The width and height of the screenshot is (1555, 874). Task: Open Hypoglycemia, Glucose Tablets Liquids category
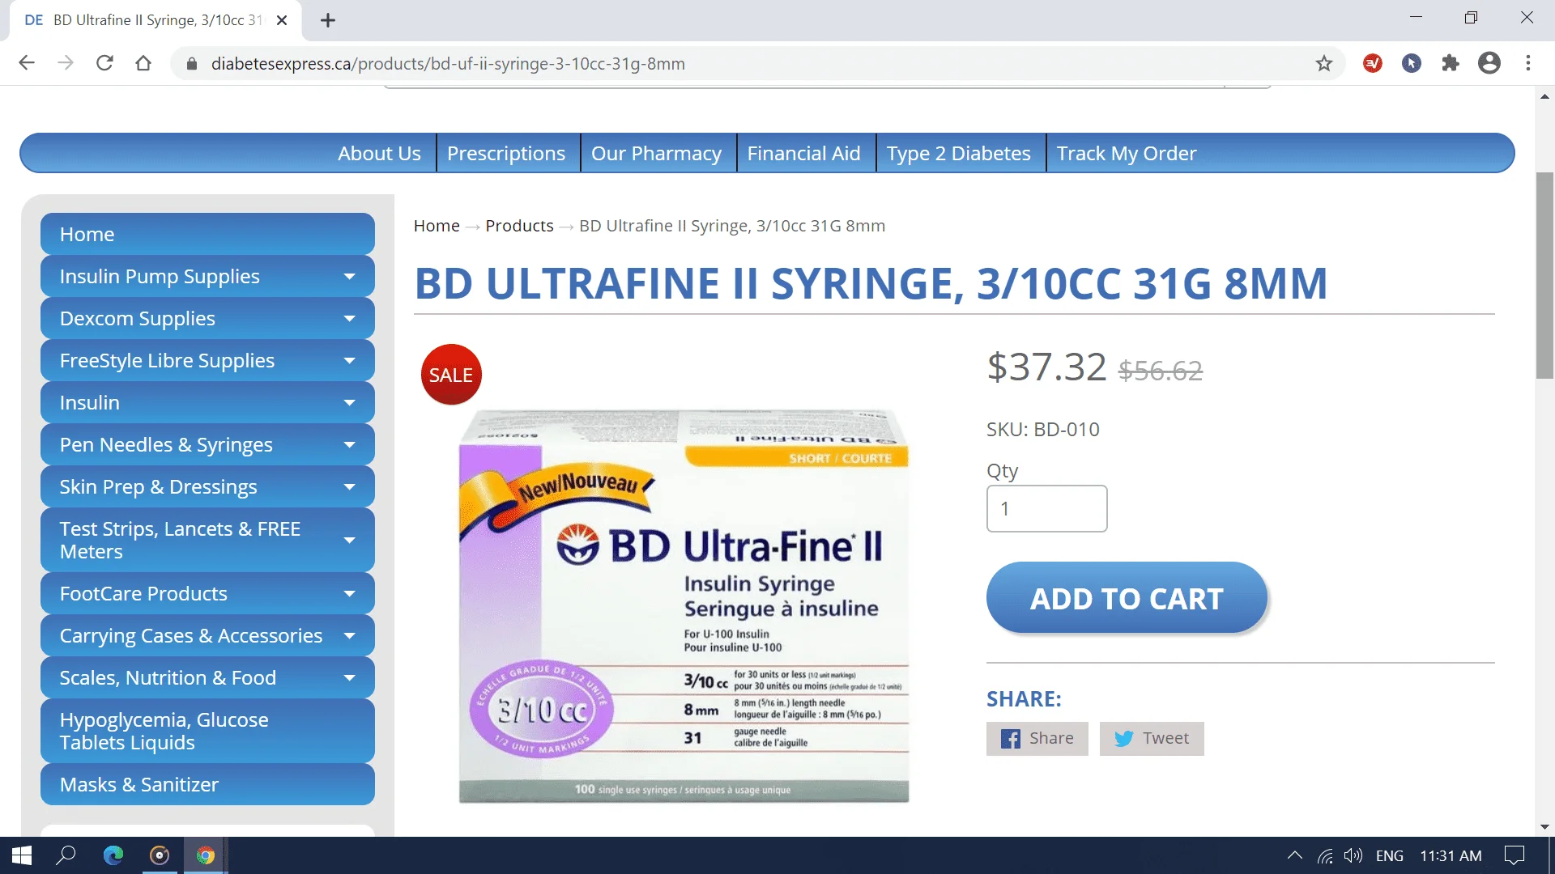coord(207,732)
